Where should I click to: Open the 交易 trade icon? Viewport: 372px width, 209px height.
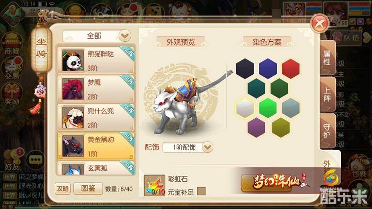point(12,69)
